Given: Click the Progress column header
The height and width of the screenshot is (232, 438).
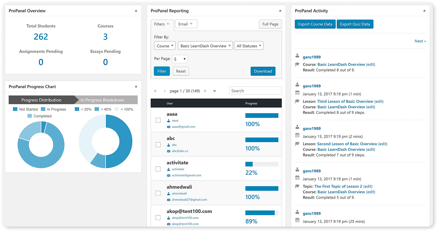Looking at the screenshot, I should click(x=251, y=103).
